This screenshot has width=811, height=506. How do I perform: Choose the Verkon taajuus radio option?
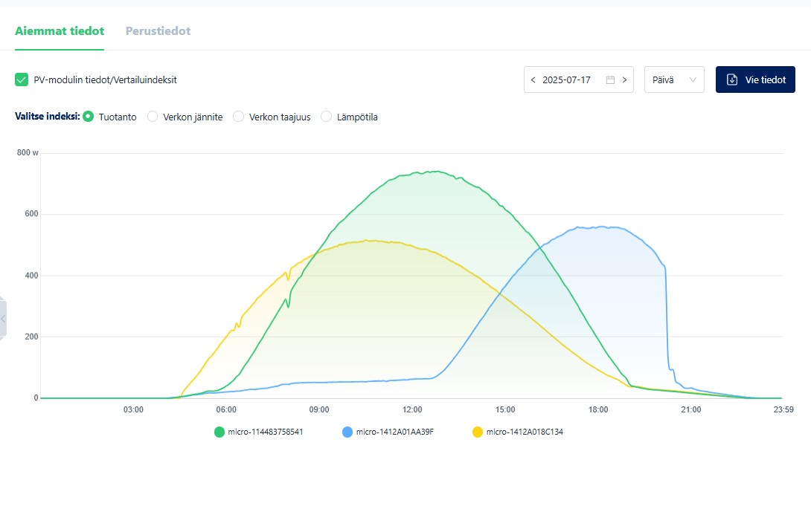tap(238, 117)
